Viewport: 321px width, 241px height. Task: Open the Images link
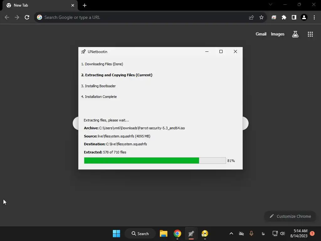pyautogui.click(x=278, y=34)
